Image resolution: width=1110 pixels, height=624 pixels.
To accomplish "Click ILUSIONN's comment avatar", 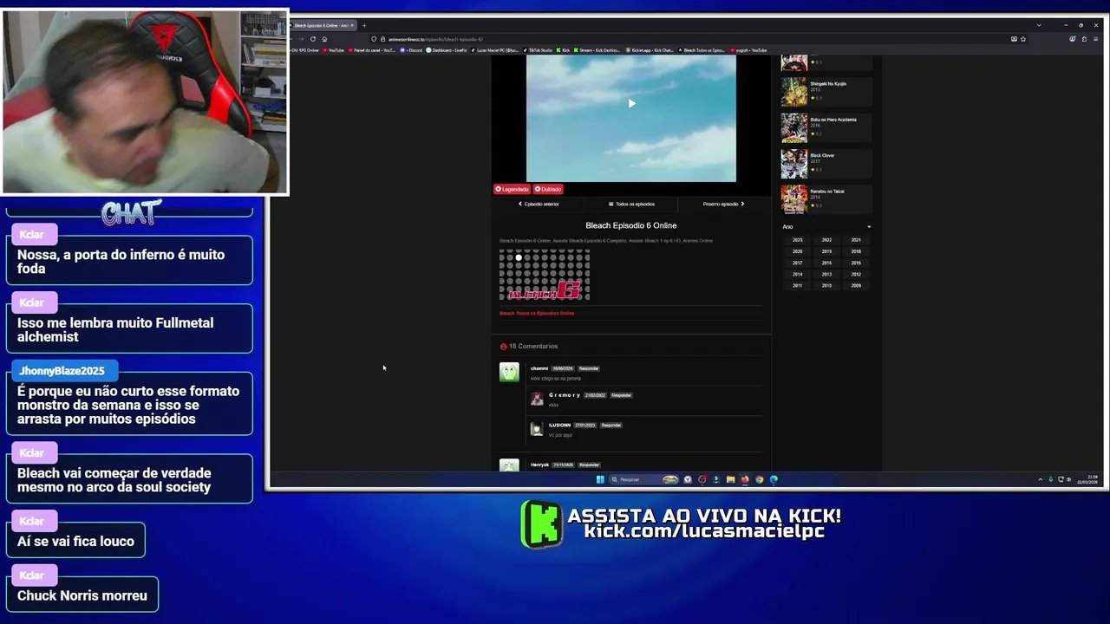I will point(537,429).
